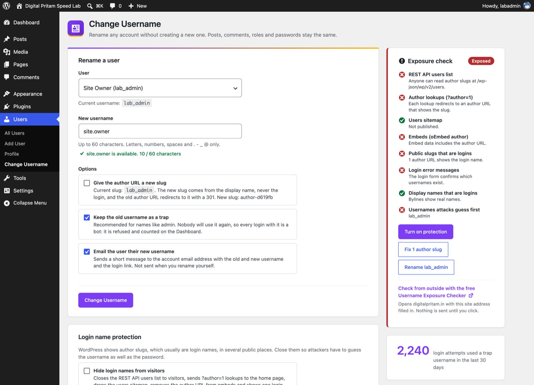Click Fix 1 author slug button
Viewport: 534px width, 385px height.
[423, 249]
